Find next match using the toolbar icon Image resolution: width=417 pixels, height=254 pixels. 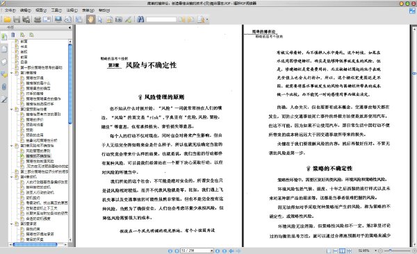coord(190,19)
